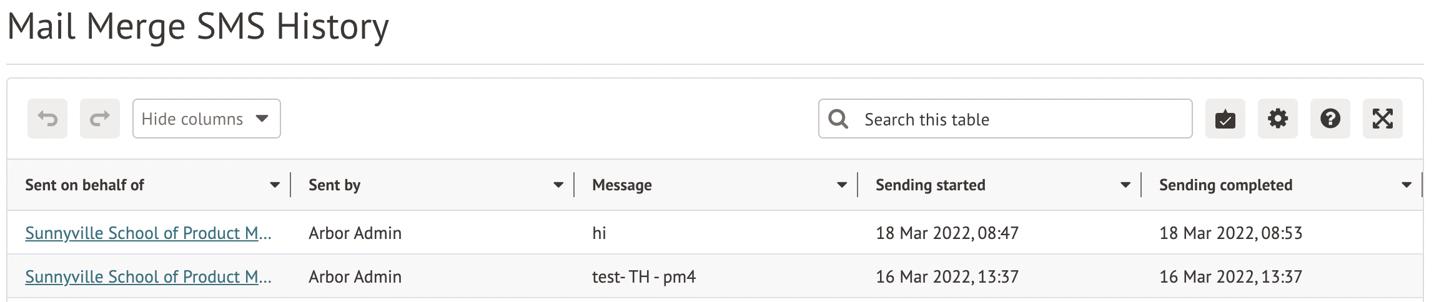Click the help question mark icon

click(1330, 119)
